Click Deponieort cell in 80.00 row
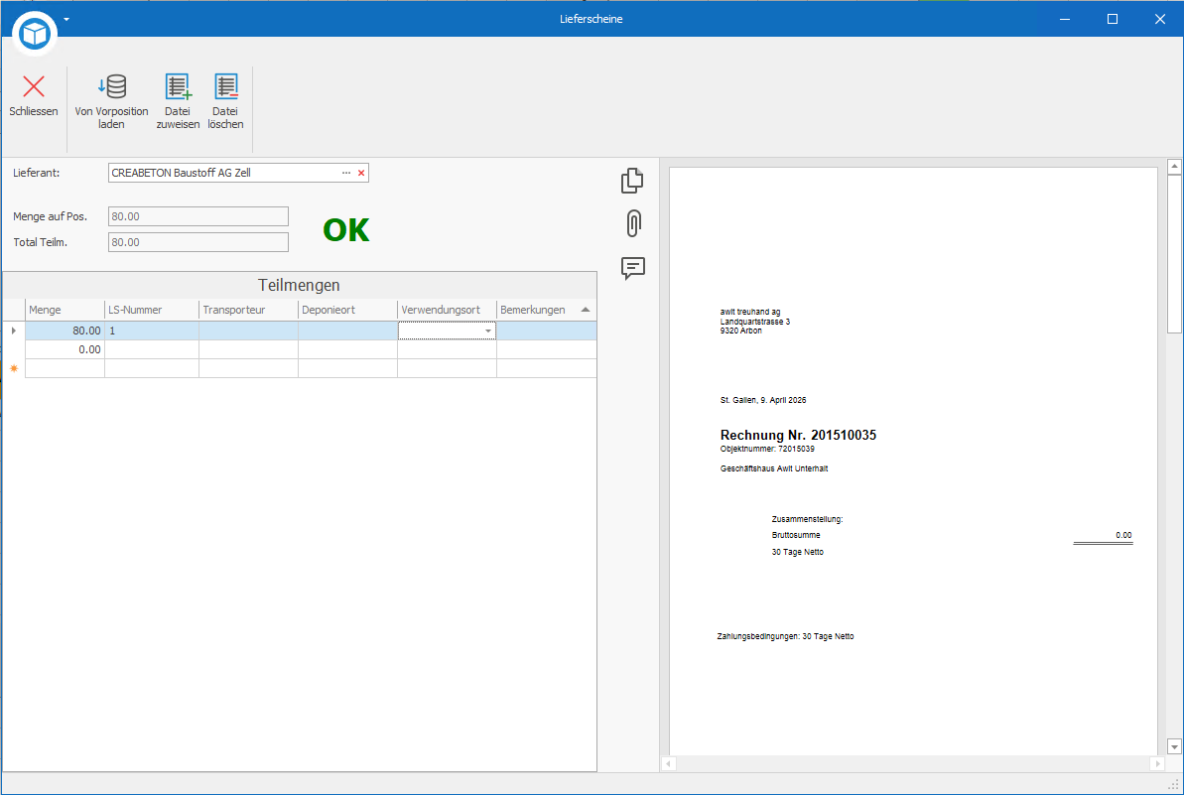The height and width of the screenshot is (795, 1184). coord(348,331)
